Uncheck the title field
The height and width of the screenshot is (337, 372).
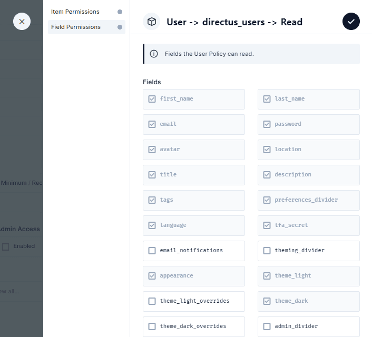tap(152, 175)
